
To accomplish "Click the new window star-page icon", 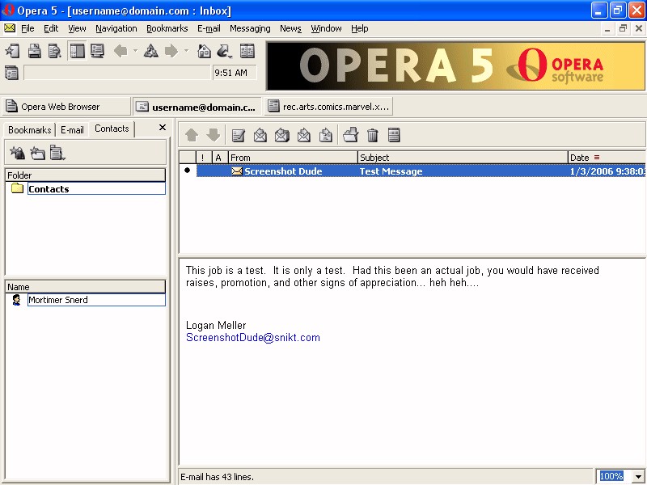I will [13, 51].
